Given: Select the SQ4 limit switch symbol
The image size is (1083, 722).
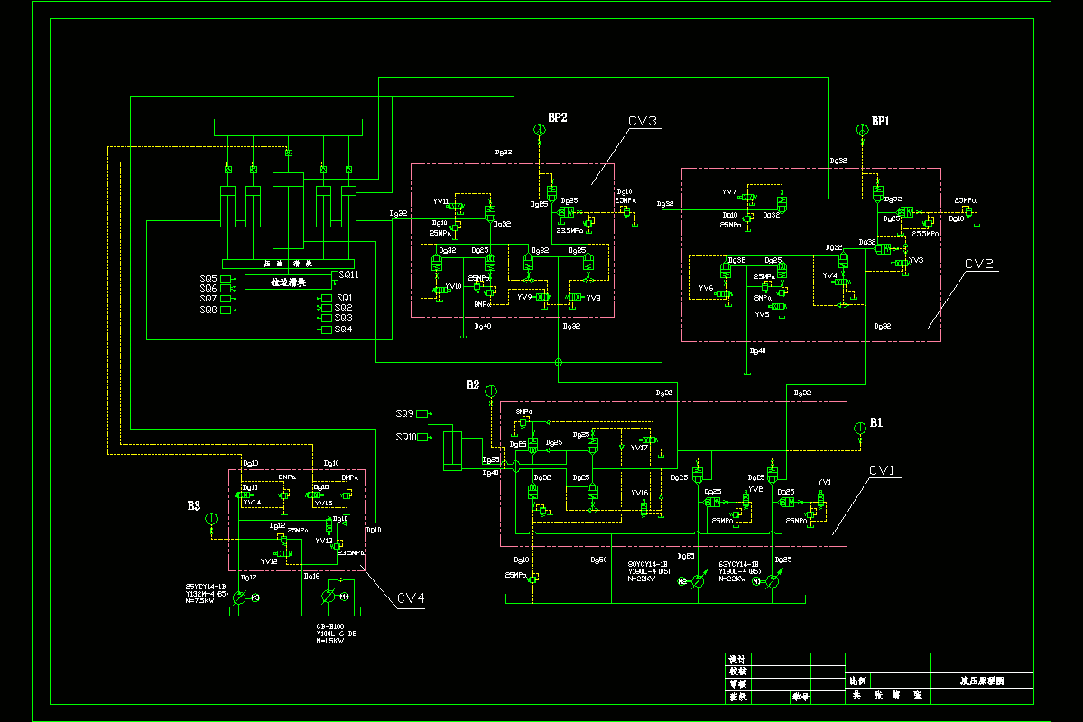Looking at the screenshot, I should (327, 329).
